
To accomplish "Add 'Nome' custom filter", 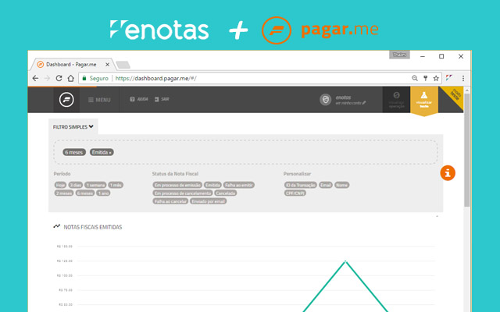I will pos(342,185).
